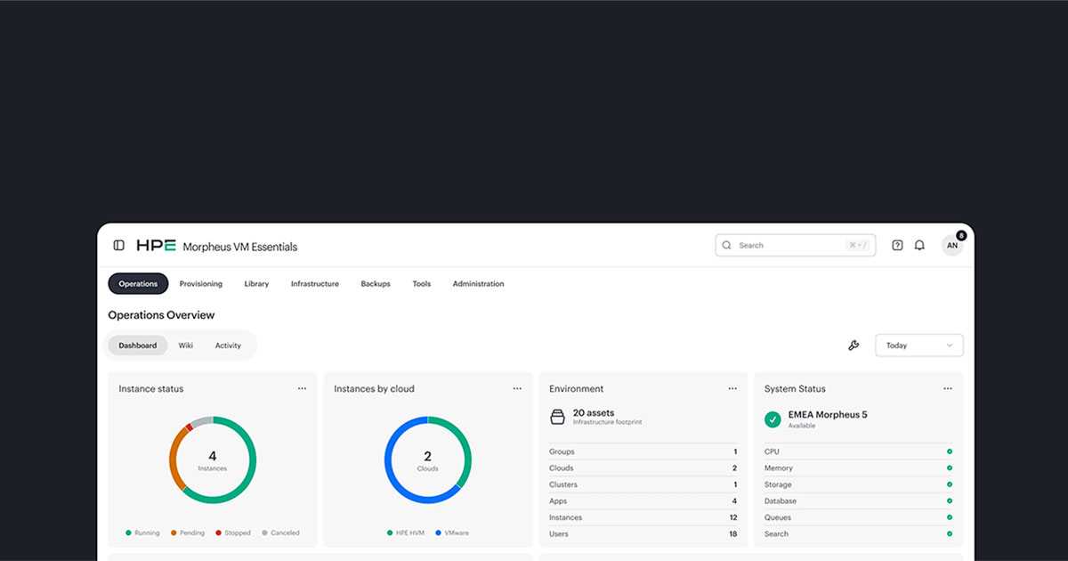The image size is (1068, 561).
Task: Open the Infrastructure menu
Action: 315,284
